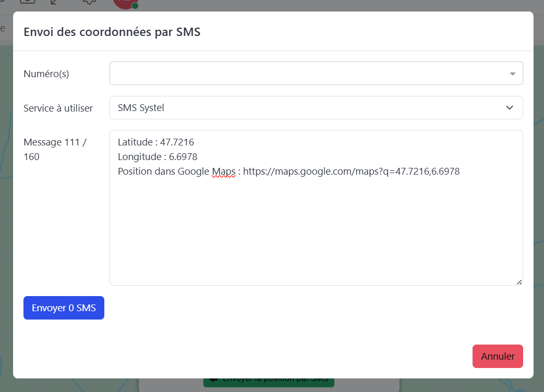The image size is (544, 392).
Task: Click the Numéro(s) field label
Action: click(46, 74)
